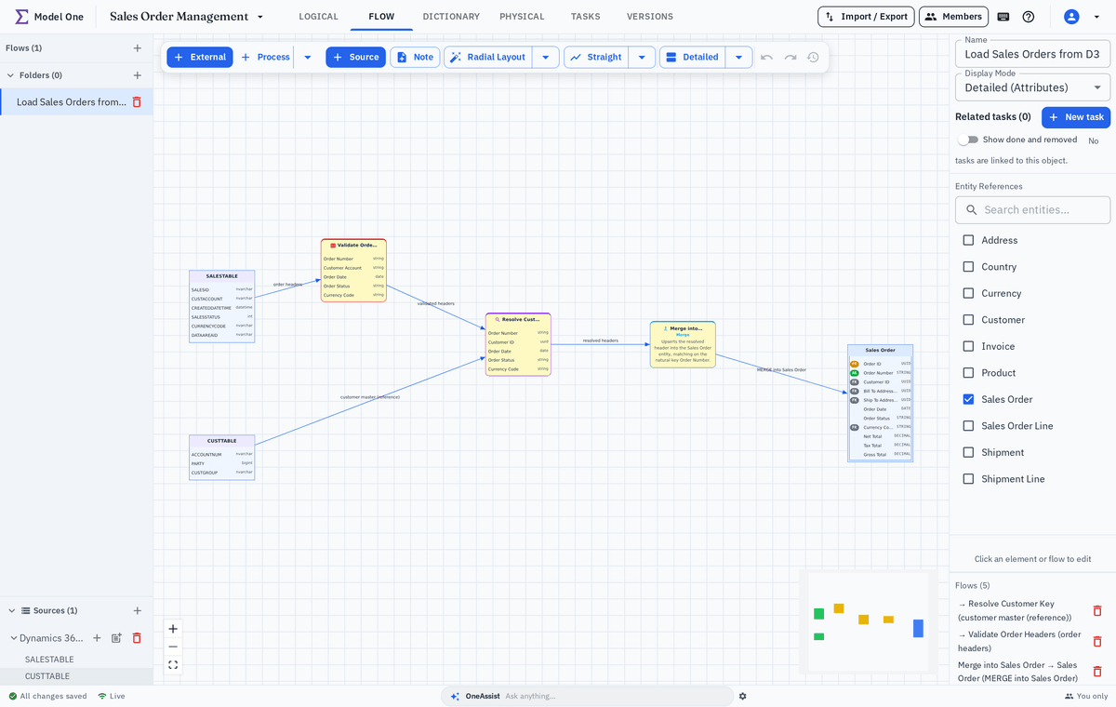Fit the diagram to screen
1116x707 pixels.
173,665
